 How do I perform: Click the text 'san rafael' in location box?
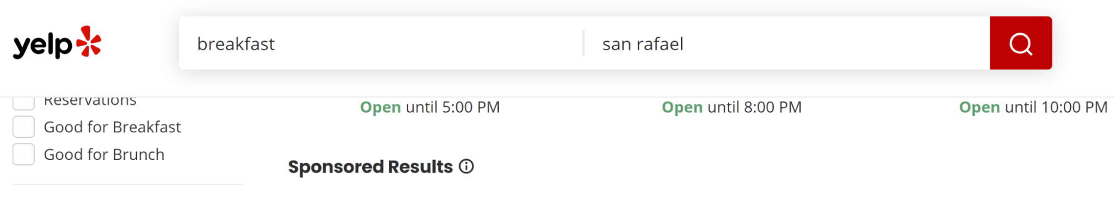(643, 44)
